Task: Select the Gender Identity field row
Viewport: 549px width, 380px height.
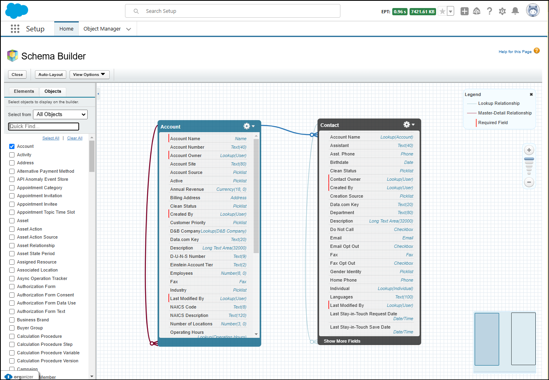Action: click(371, 272)
